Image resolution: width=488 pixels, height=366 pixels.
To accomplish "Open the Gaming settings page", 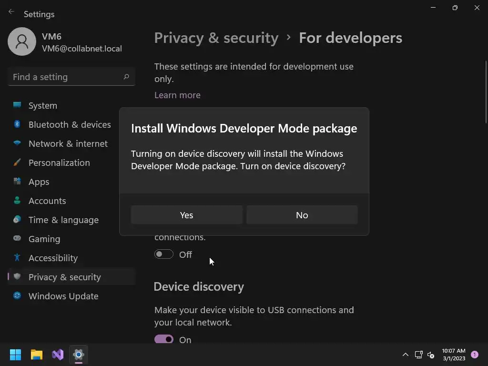I will tap(44, 239).
